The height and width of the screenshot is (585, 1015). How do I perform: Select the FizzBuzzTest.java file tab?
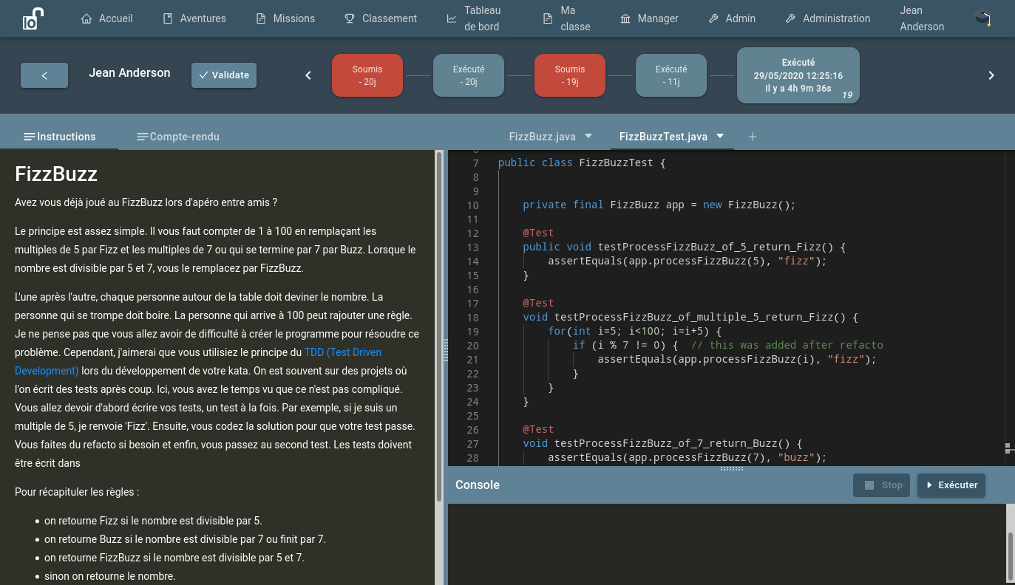(663, 137)
